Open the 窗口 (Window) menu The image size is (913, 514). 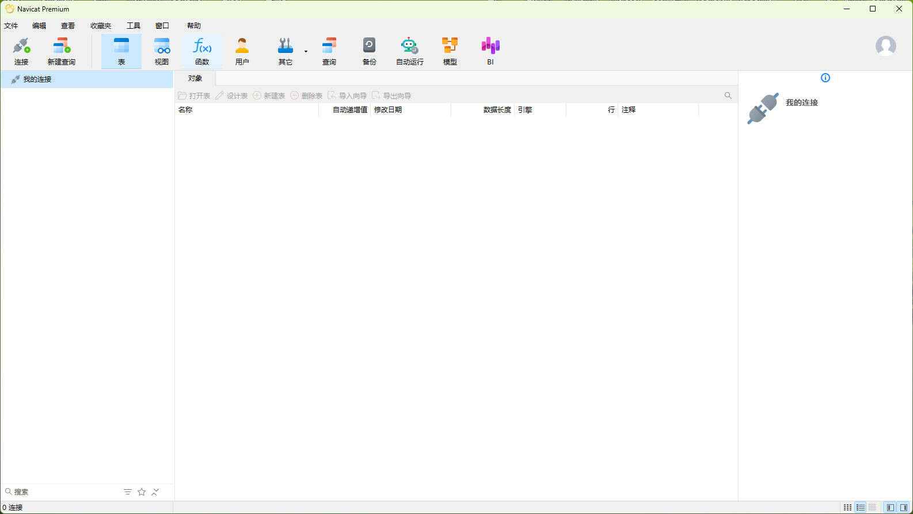162,25
